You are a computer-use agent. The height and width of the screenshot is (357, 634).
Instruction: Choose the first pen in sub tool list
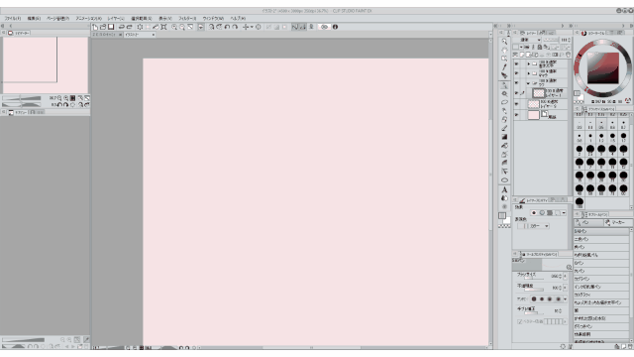[601, 231]
